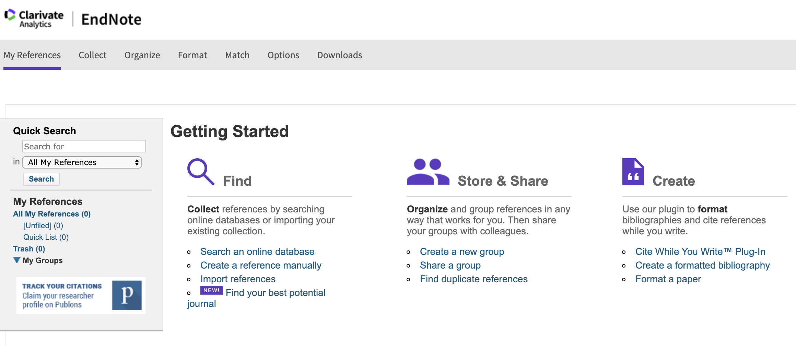Switch to the Collect tab
The width and height of the screenshot is (796, 346).
coord(93,55)
